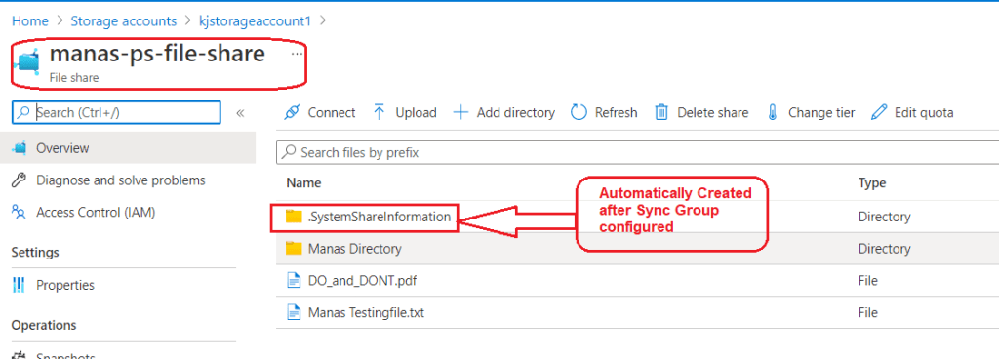
Task: Select Directory type cell of Manas Directory
Action: tap(884, 248)
